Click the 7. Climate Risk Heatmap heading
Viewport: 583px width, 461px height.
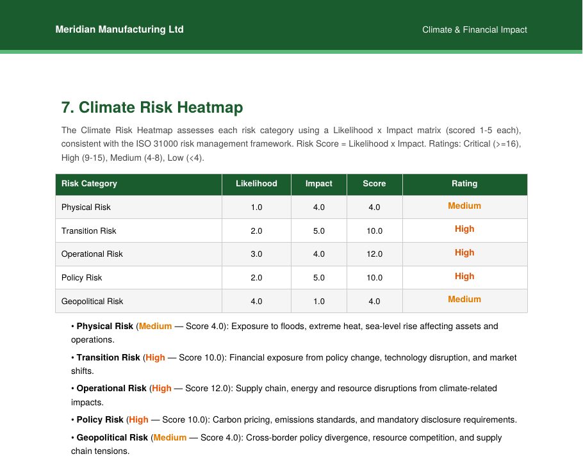point(152,108)
